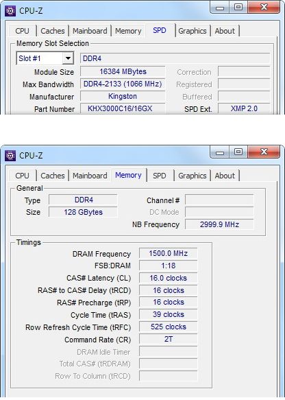Viewport: 285px width, 400px height.
Task: Open Mainboard tab in the Memory window
Action: 90,176
